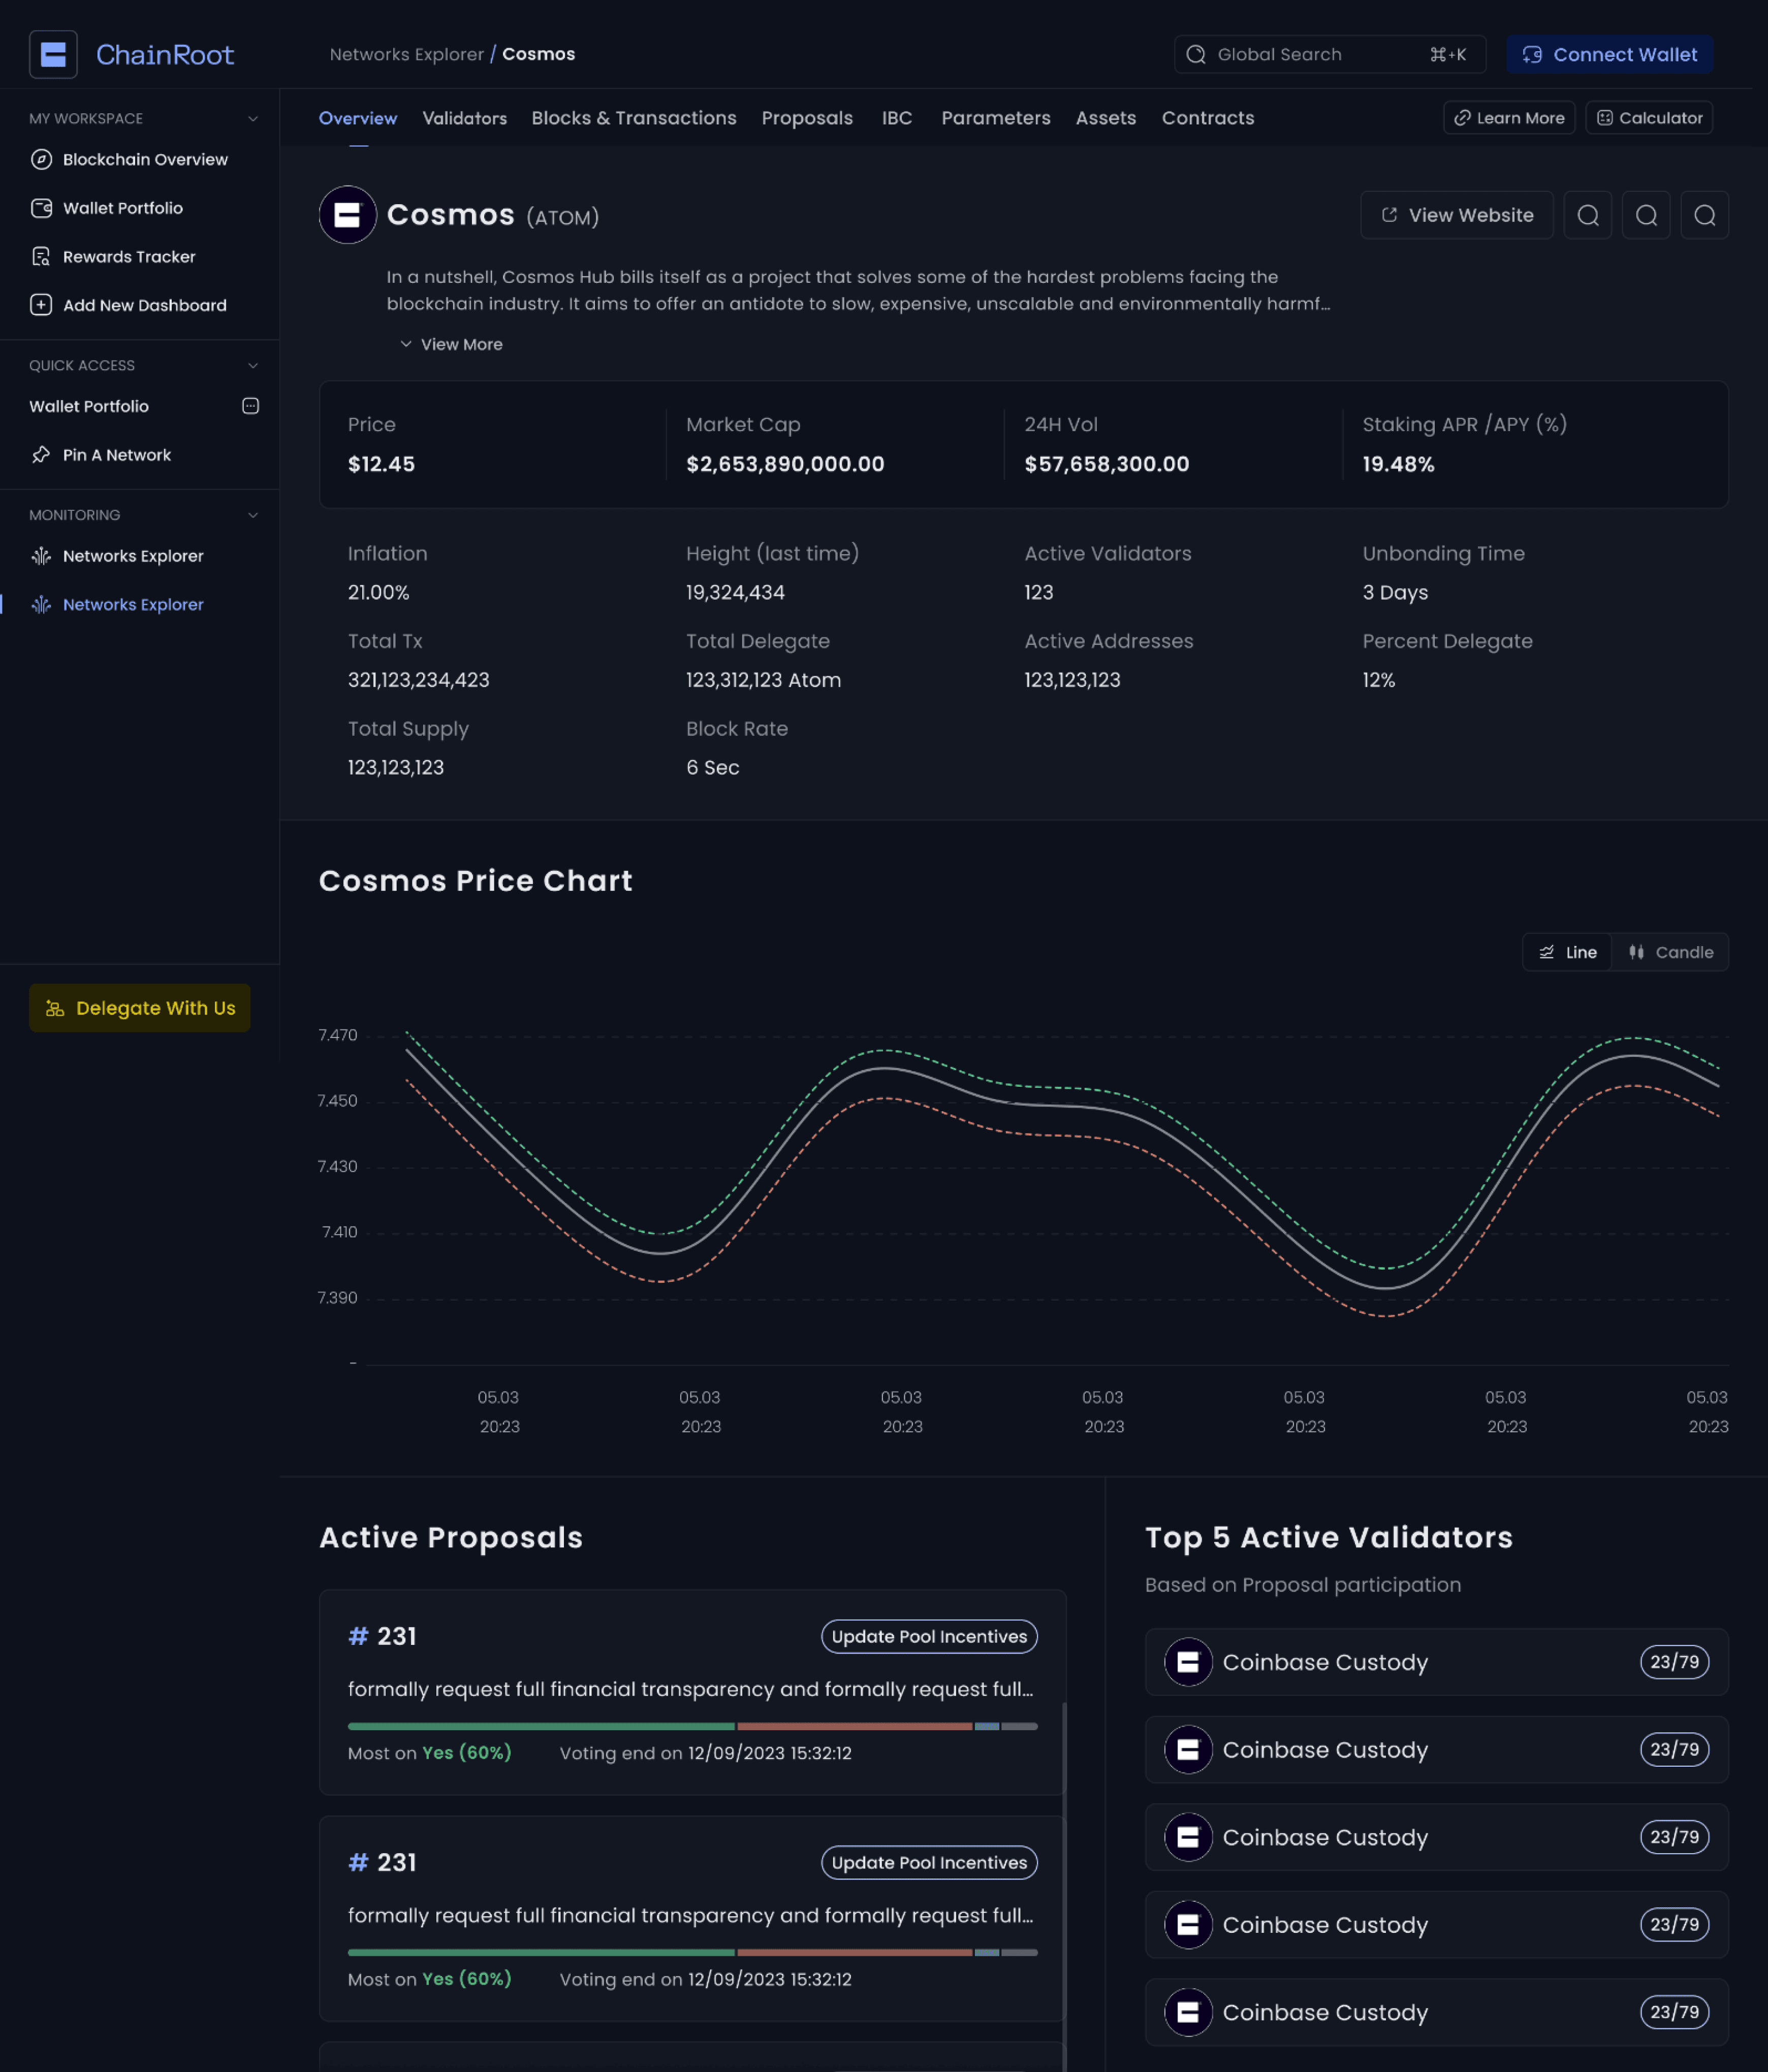Select the Wallet Portfolio wallet icon
1768x2072 pixels.
pos(41,208)
